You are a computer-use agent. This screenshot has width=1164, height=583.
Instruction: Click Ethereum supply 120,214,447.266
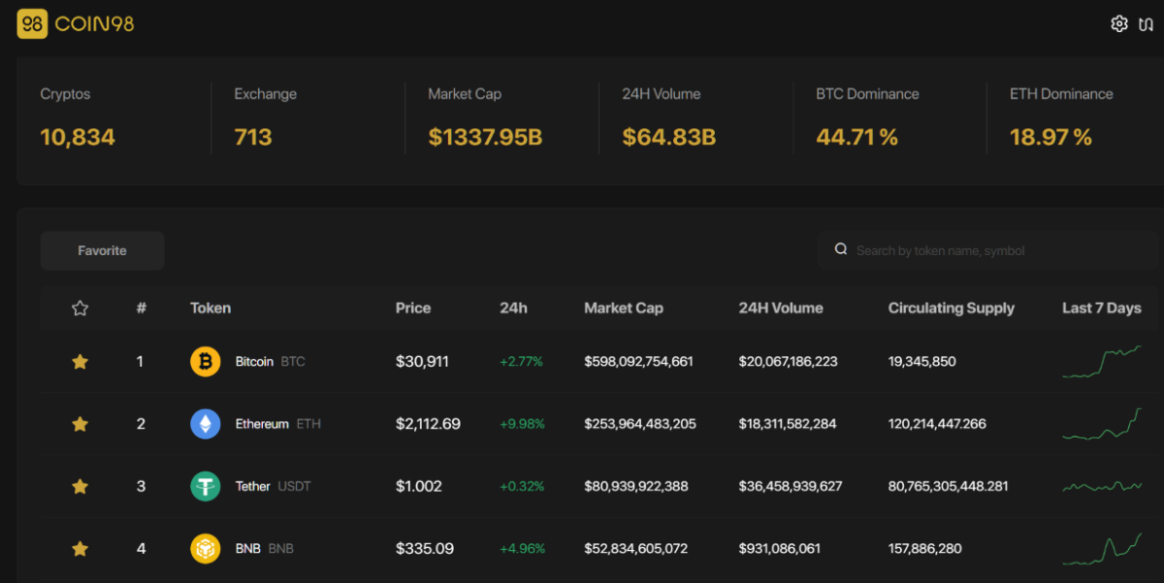937,424
